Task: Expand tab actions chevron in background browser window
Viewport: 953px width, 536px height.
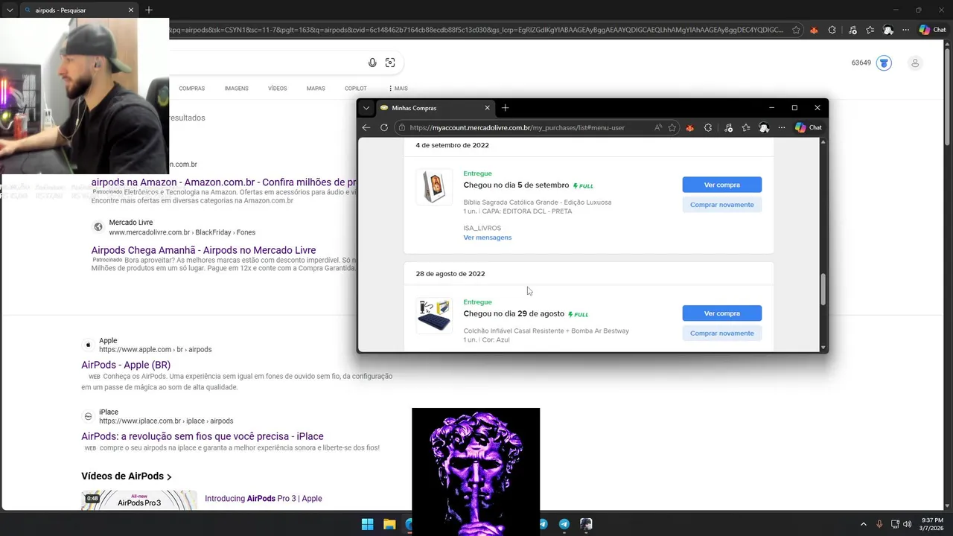Action: coord(10,10)
